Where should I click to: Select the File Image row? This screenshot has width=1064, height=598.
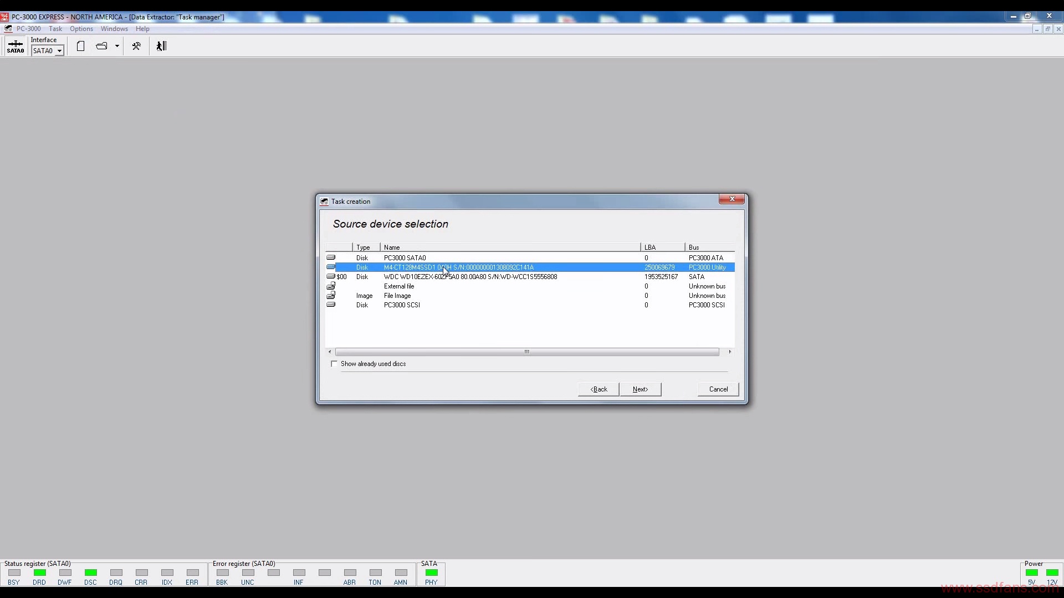pyautogui.click(x=530, y=296)
